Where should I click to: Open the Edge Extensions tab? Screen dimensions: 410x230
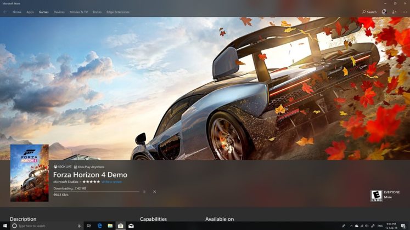(x=118, y=12)
